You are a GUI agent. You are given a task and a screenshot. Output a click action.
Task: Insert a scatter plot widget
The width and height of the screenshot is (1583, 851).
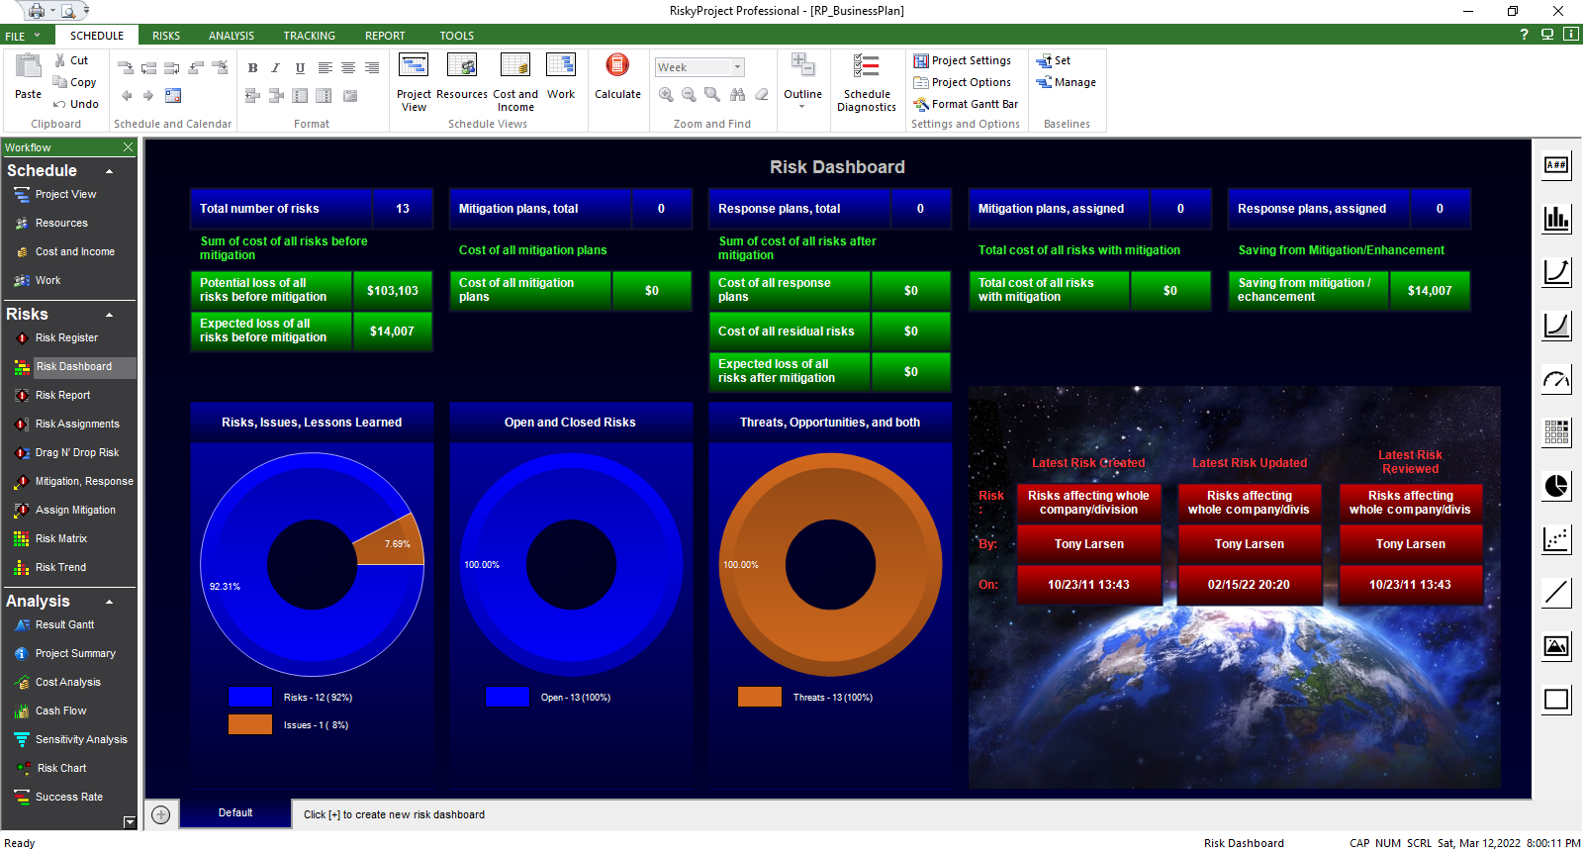pos(1556,539)
